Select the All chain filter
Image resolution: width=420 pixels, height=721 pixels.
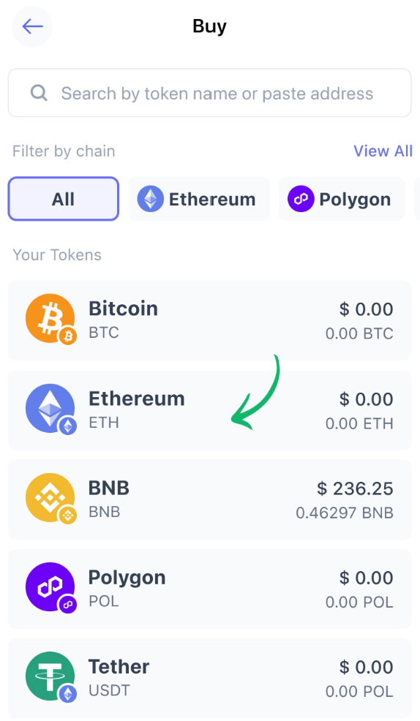coord(64,199)
